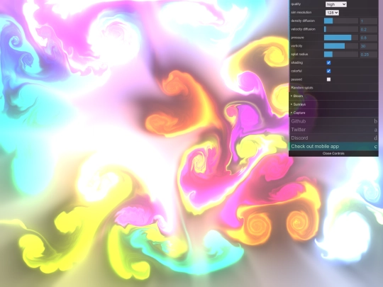Open the quality dropdown set to high

point(336,4)
